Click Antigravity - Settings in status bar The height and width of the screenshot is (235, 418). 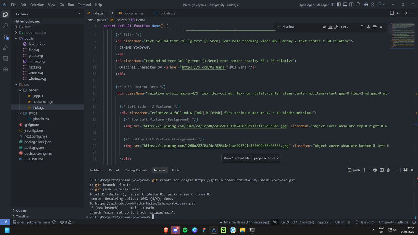pyautogui.click(x=393, y=222)
